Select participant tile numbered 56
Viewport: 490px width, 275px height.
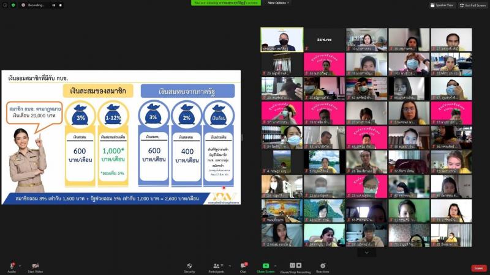pyautogui.click(x=451, y=137)
